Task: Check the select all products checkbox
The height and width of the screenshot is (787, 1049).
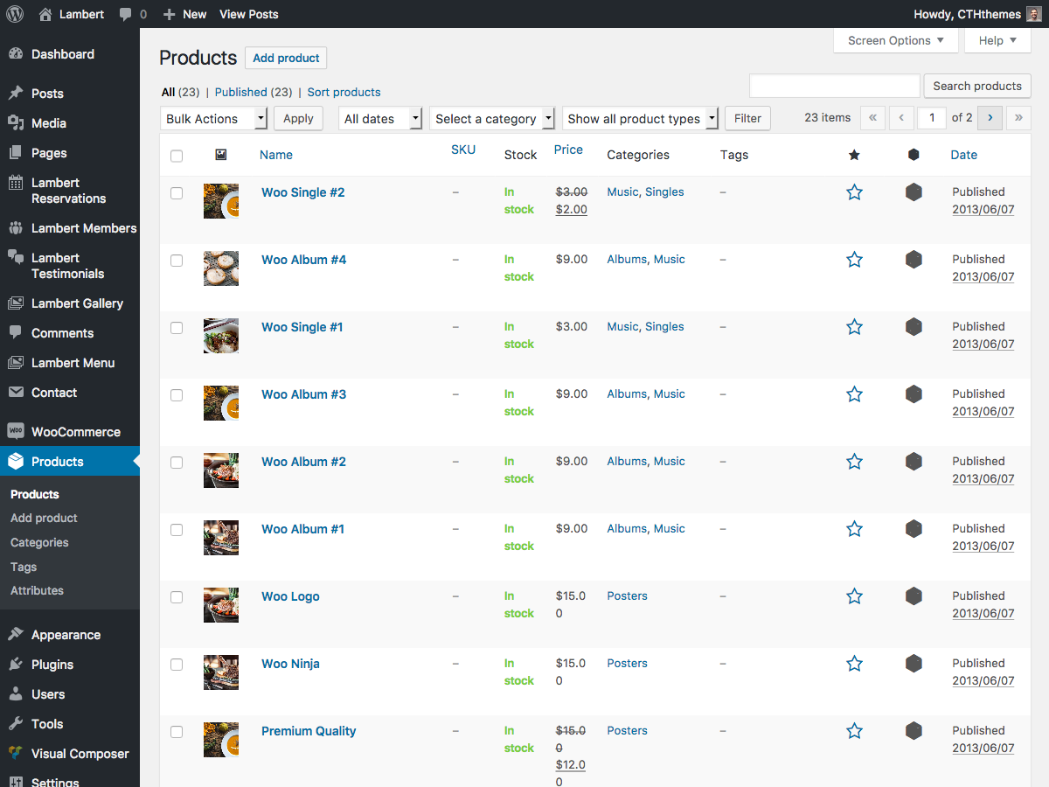Action: tap(177, 156)
